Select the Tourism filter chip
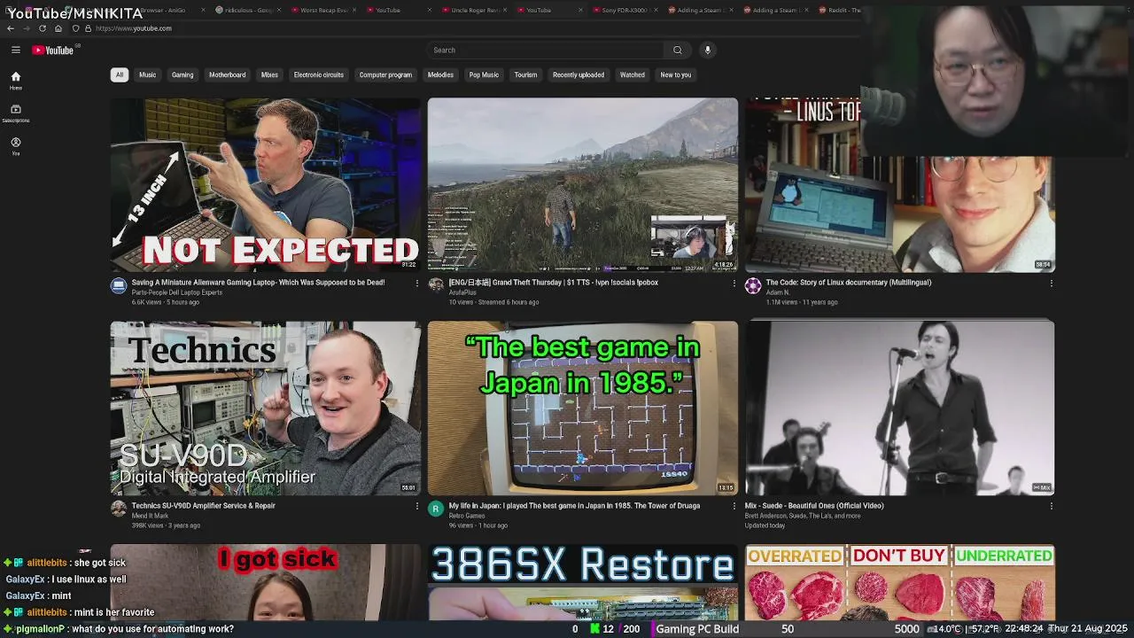Viewport: 1134px width, 638px height. pos(525,74)
